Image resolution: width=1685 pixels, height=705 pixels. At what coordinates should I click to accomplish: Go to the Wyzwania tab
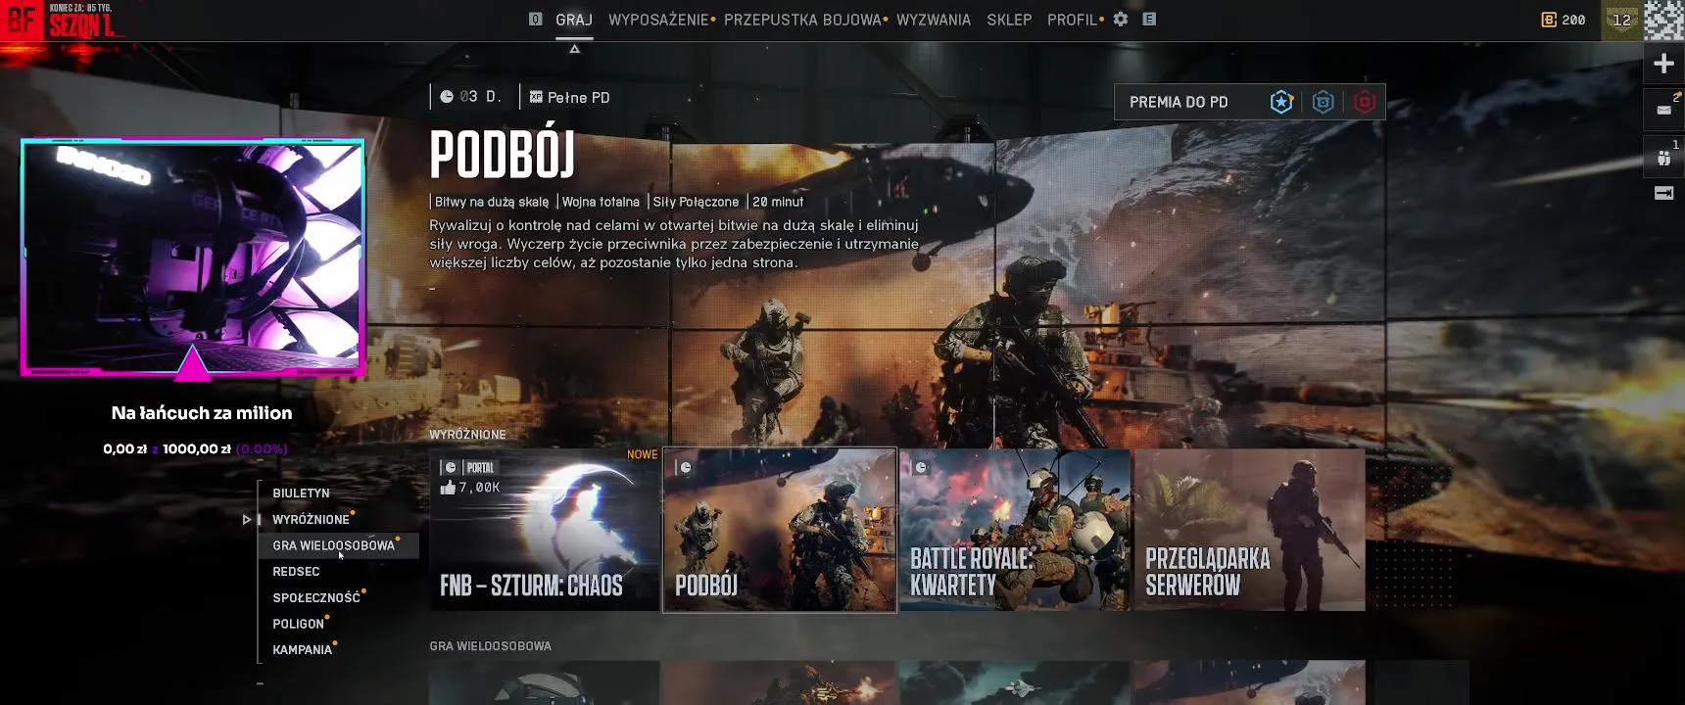(934, 20)
